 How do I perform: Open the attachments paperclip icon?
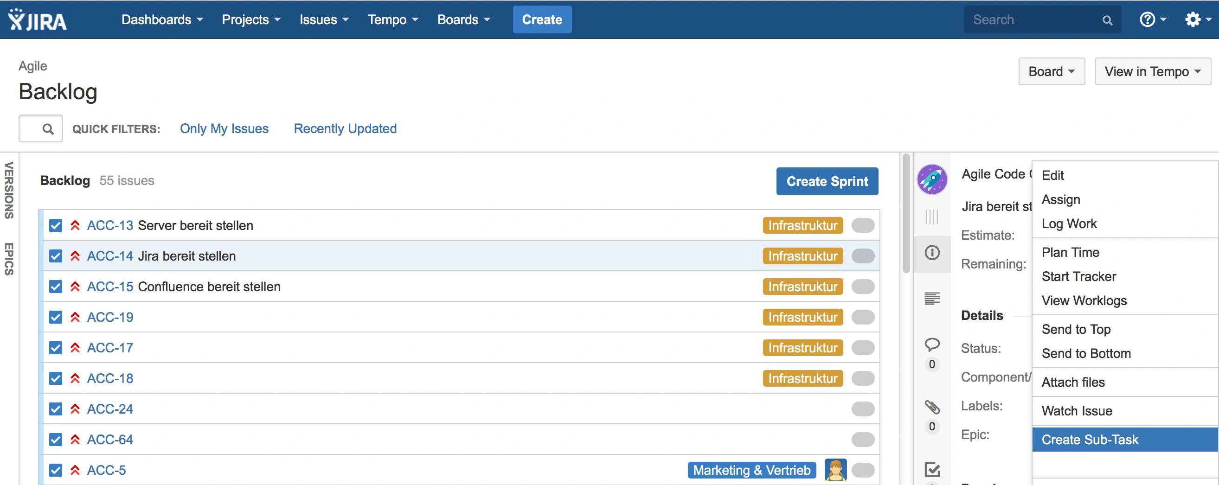pos(932,407)
